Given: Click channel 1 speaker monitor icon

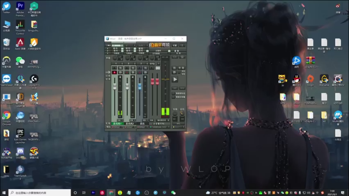Looking at the screenshot, I should tap(121, 77).
